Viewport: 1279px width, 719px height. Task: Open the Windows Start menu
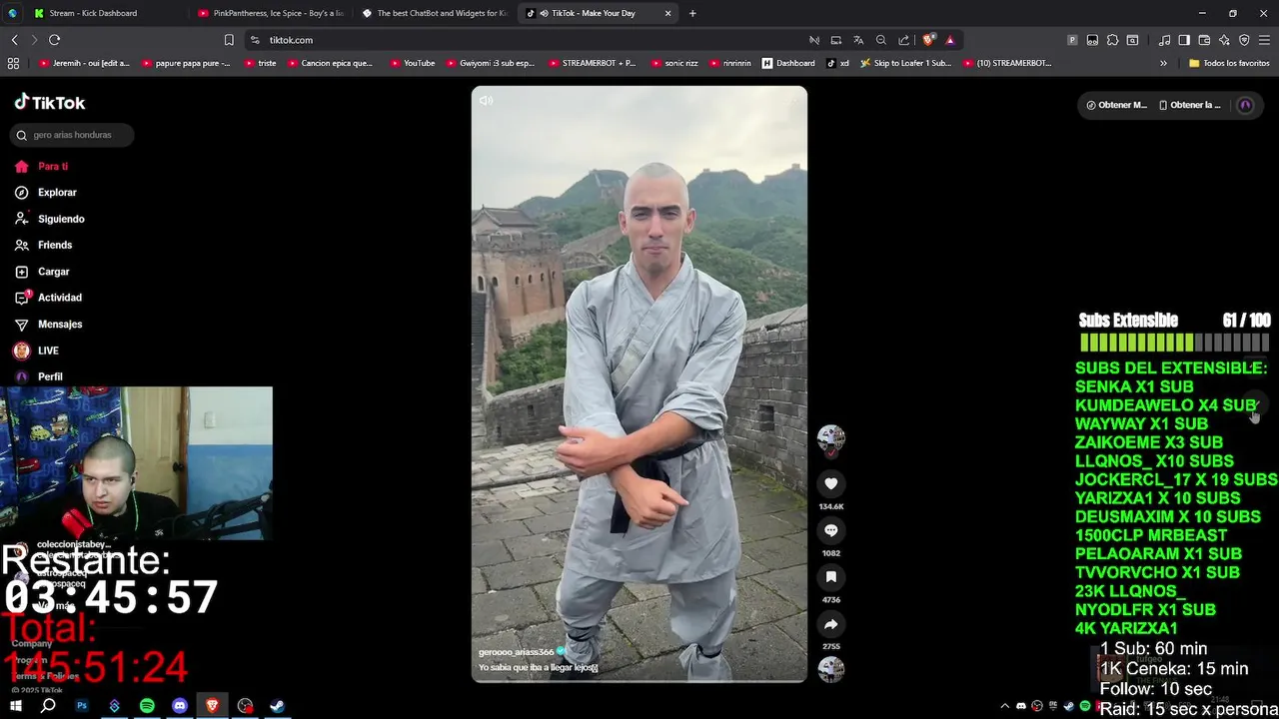point(16,706)
